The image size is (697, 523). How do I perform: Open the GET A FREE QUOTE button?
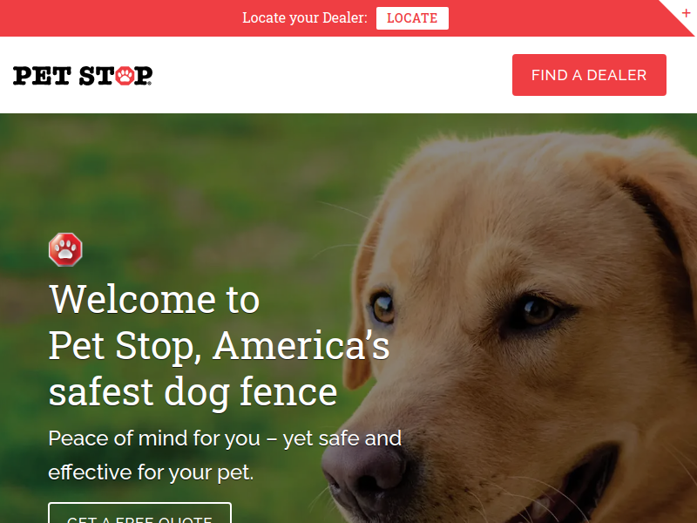coord(139,513)
